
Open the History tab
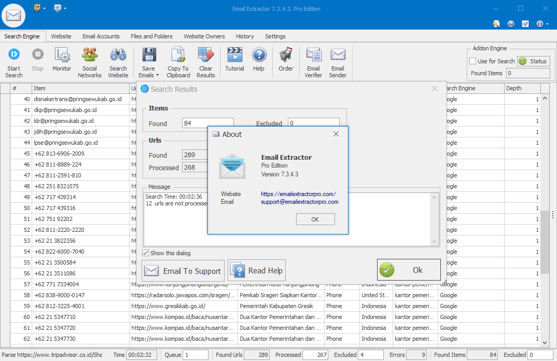tap(245, 36)
